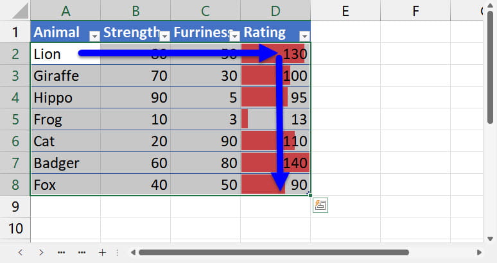Open the Rating column filter dropdown
497x263 pixels.
(304, 37)
